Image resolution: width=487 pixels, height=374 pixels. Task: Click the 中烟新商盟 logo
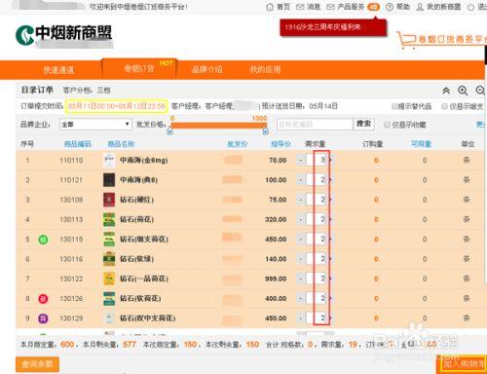[64, 35]
